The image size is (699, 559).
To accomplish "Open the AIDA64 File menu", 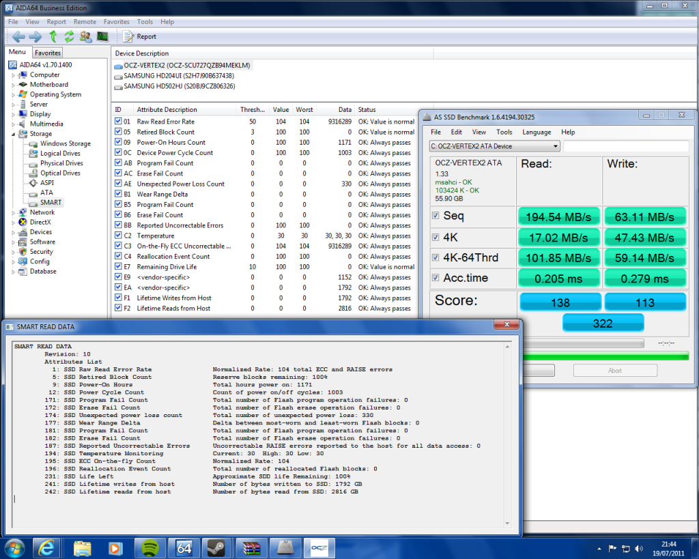I will (x=14, y=21).
